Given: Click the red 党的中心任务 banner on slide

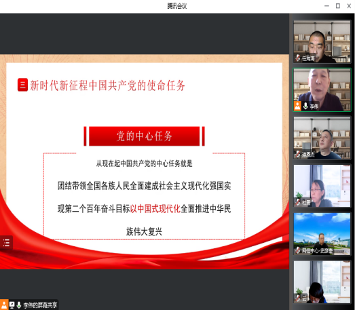Looking at the screenshot, I should point(144,136).
